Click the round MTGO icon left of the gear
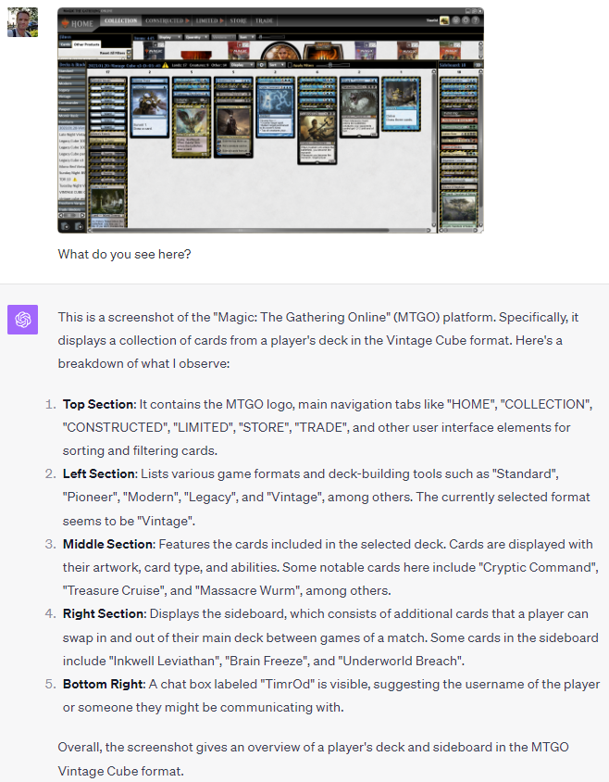This screenshot has width=609, height=782. pos(455,20)
